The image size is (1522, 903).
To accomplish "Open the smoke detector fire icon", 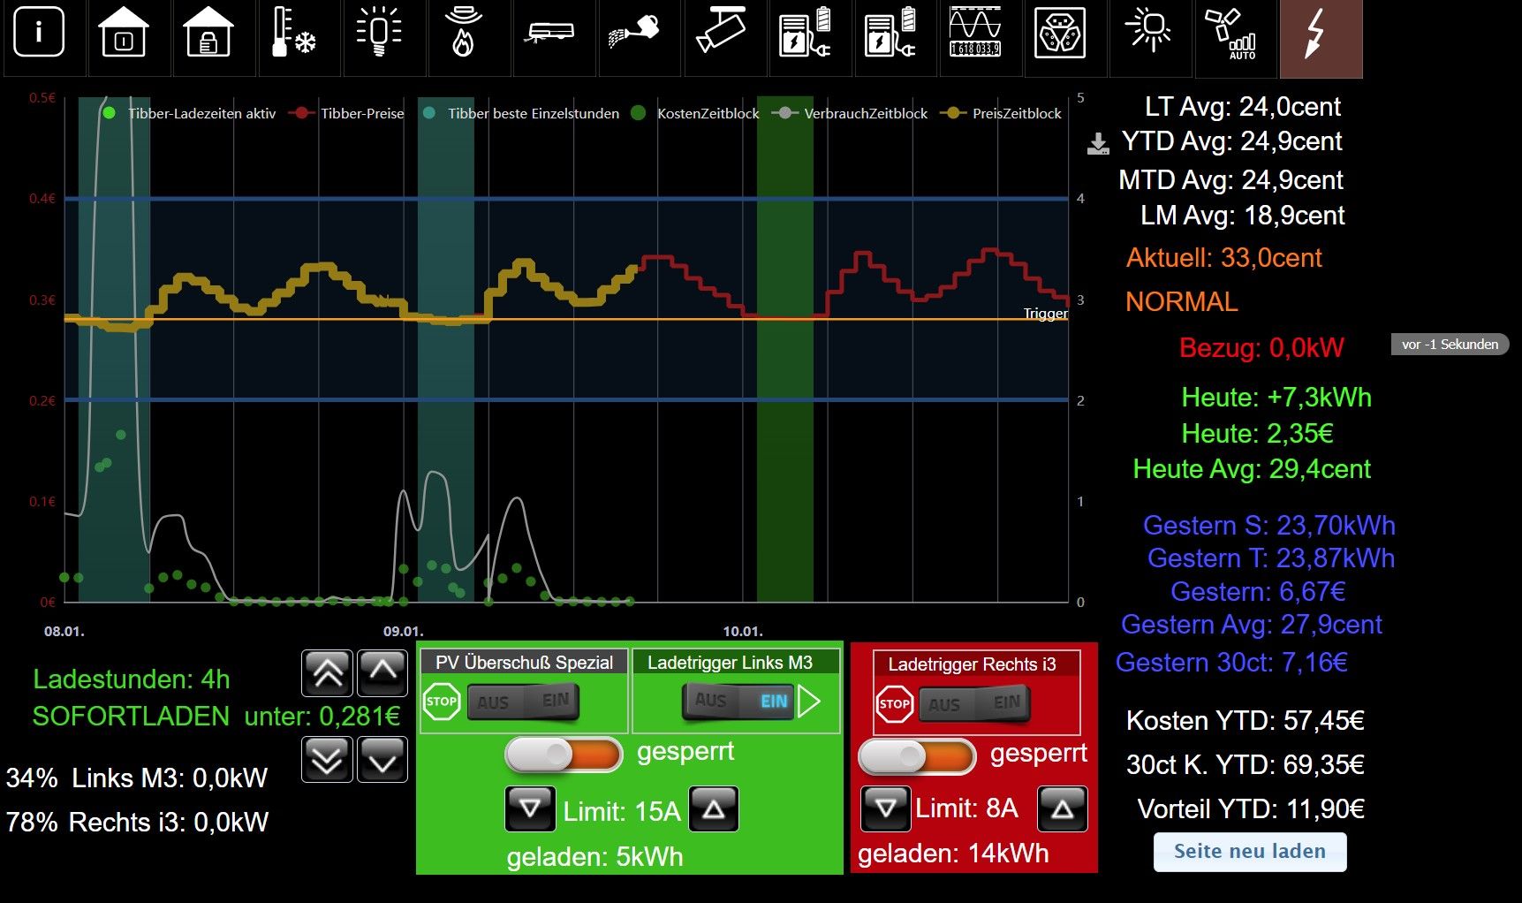I will tap(463, 33).
